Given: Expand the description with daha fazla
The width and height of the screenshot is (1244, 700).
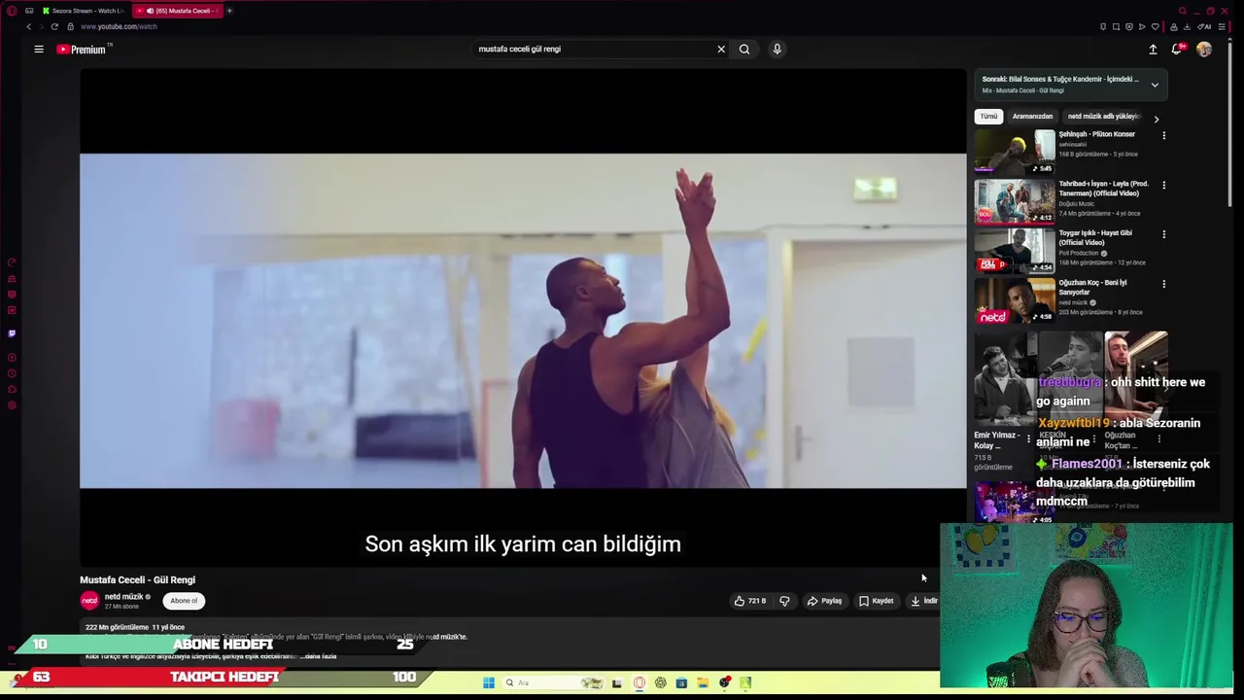Looking at the screenshot, I should [x=318, y=656].
